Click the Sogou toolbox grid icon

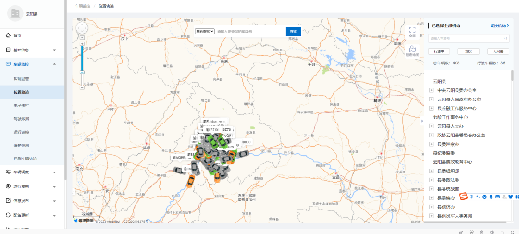point(517,197)
